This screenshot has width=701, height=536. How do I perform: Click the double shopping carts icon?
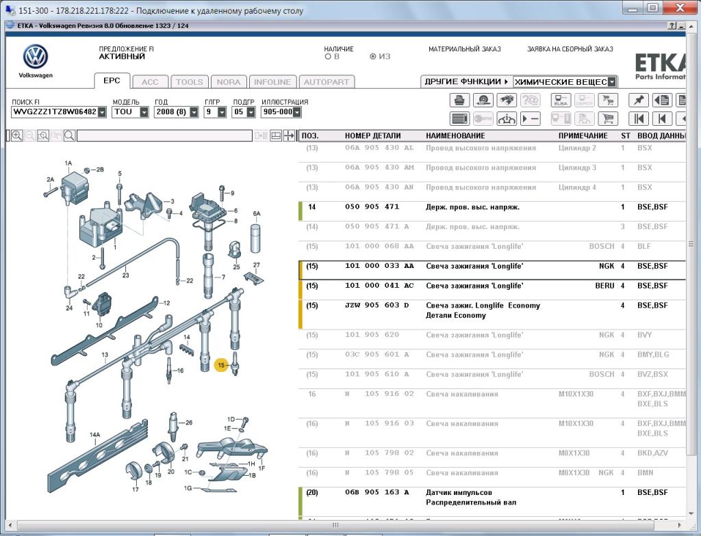[608, 100]
